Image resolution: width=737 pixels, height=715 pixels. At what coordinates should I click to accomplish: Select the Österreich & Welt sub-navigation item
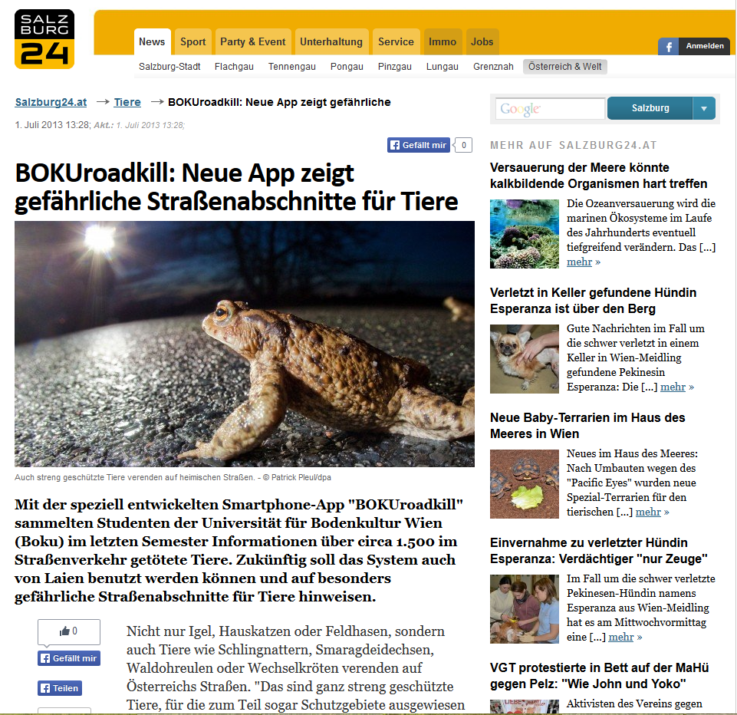565,67
